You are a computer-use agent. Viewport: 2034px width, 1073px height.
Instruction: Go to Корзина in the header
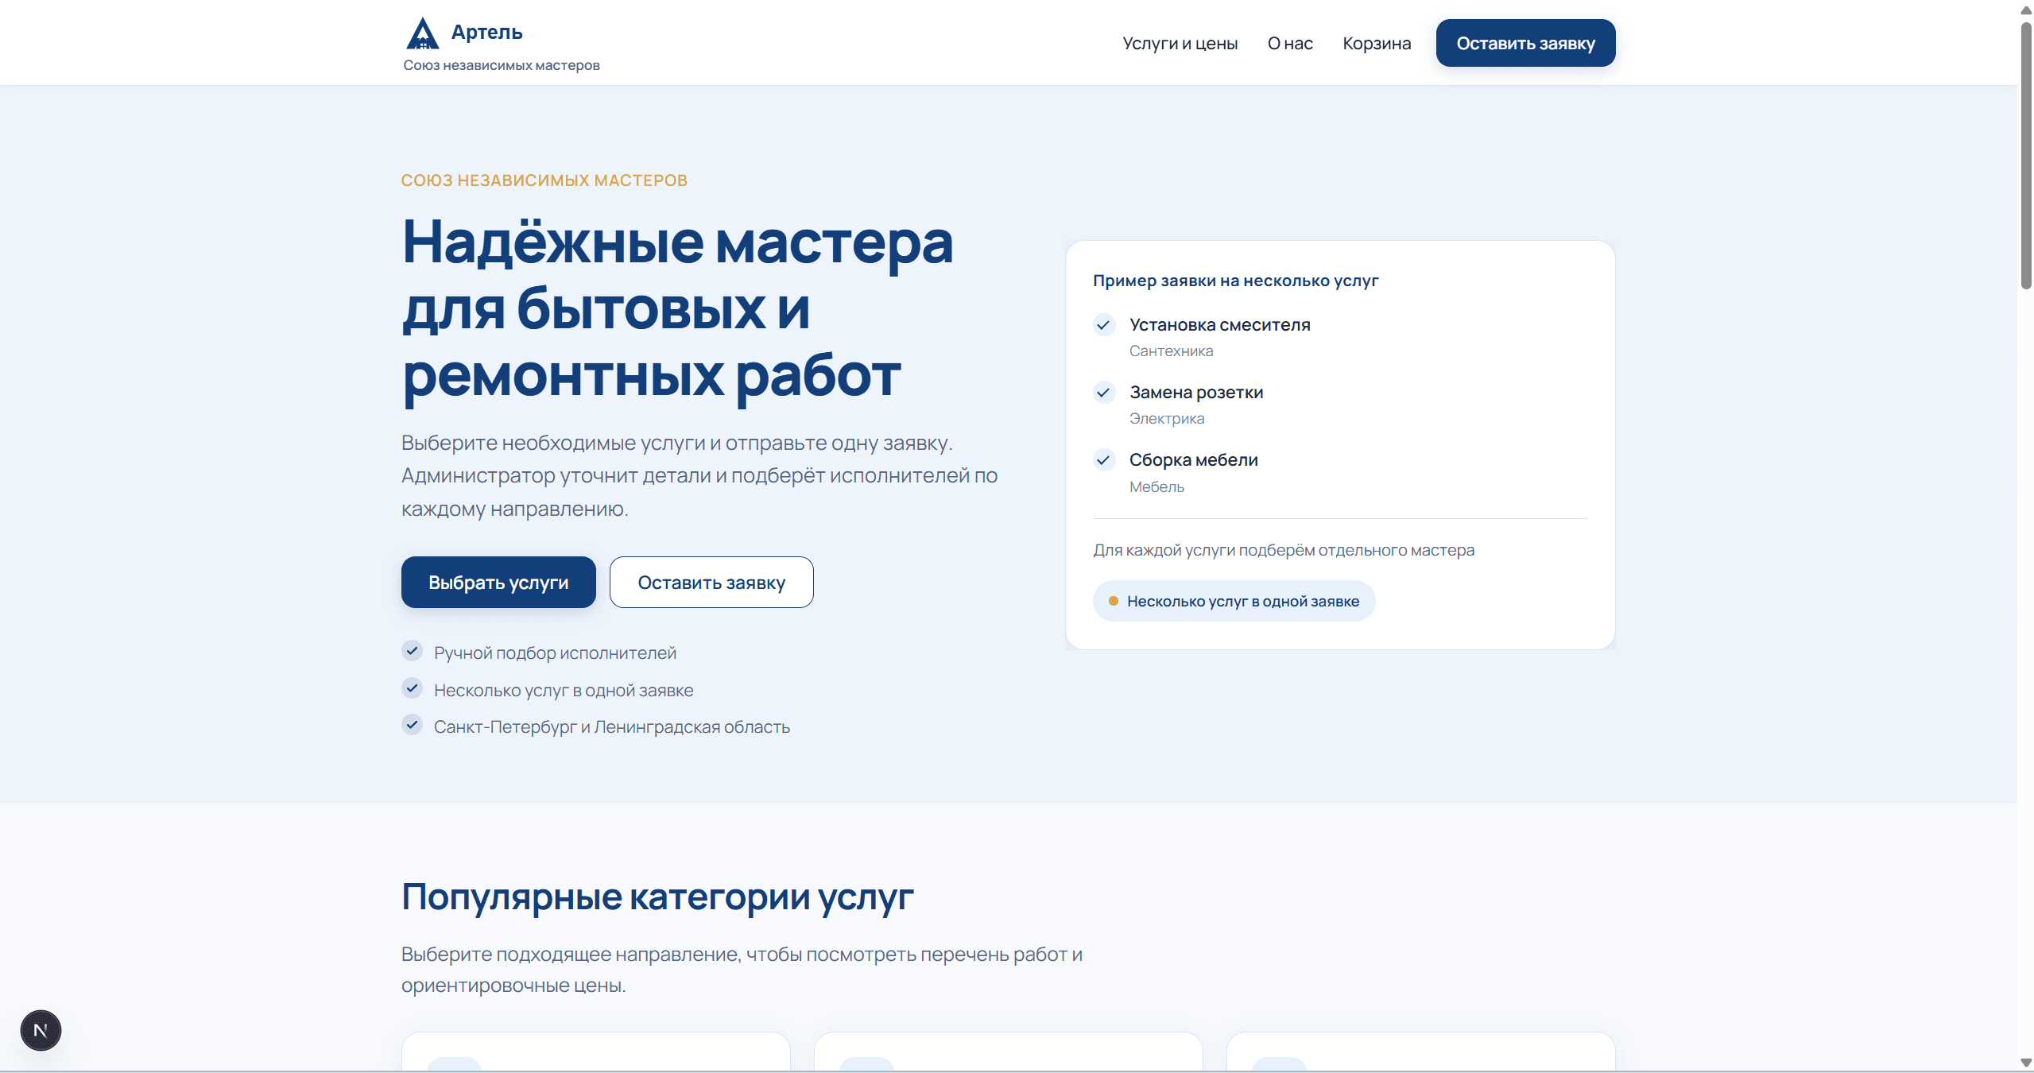[1377, 44]
